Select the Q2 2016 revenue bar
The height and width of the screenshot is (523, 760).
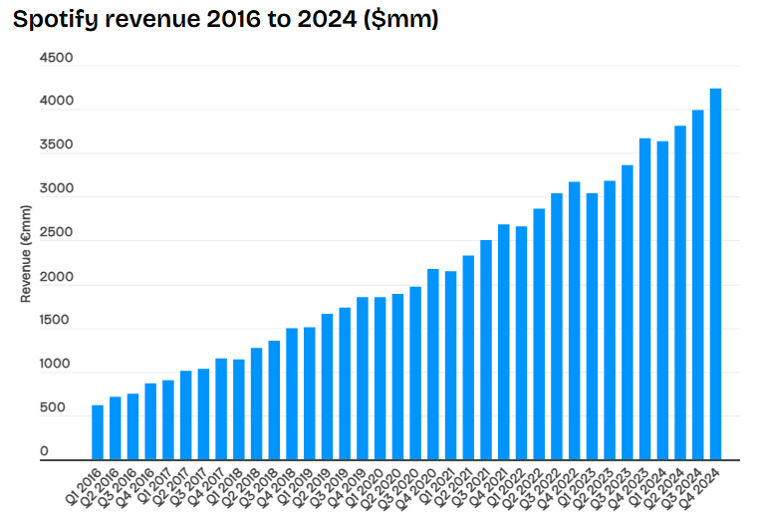pyautogui.click(x=116, y=428)
